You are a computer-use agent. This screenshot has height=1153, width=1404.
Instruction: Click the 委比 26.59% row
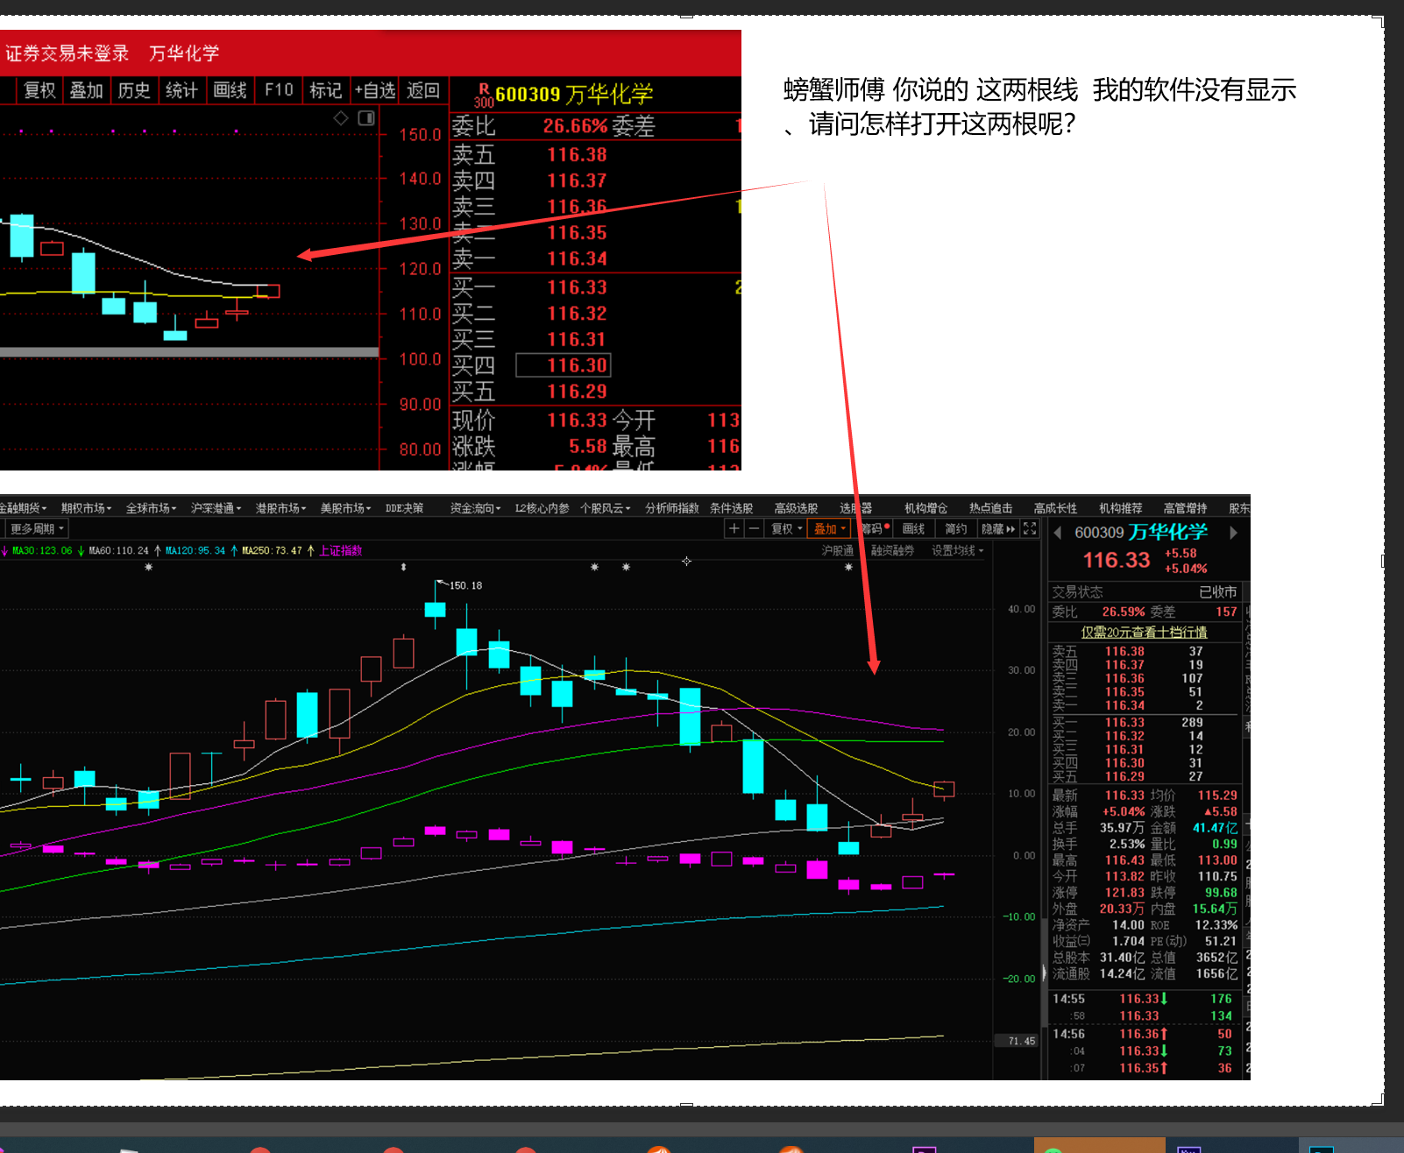pos(1145,612)
